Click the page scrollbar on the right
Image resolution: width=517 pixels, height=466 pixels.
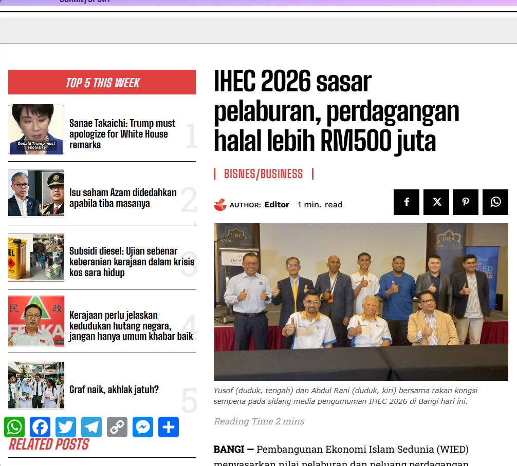514,231
